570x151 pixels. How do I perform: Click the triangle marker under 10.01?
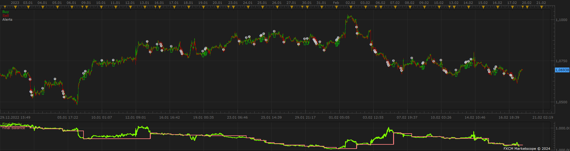(101, 8)
